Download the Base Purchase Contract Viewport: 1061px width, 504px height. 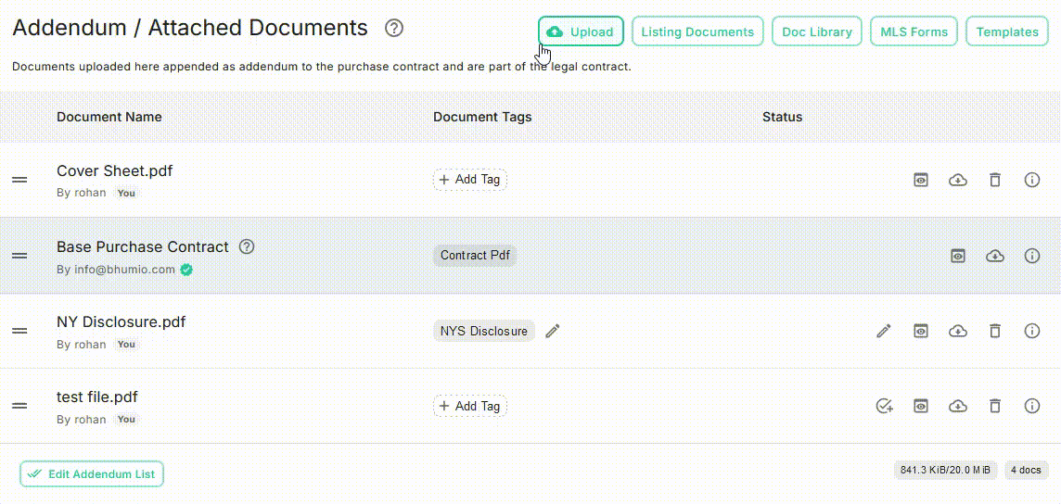(x=995, y=256)
